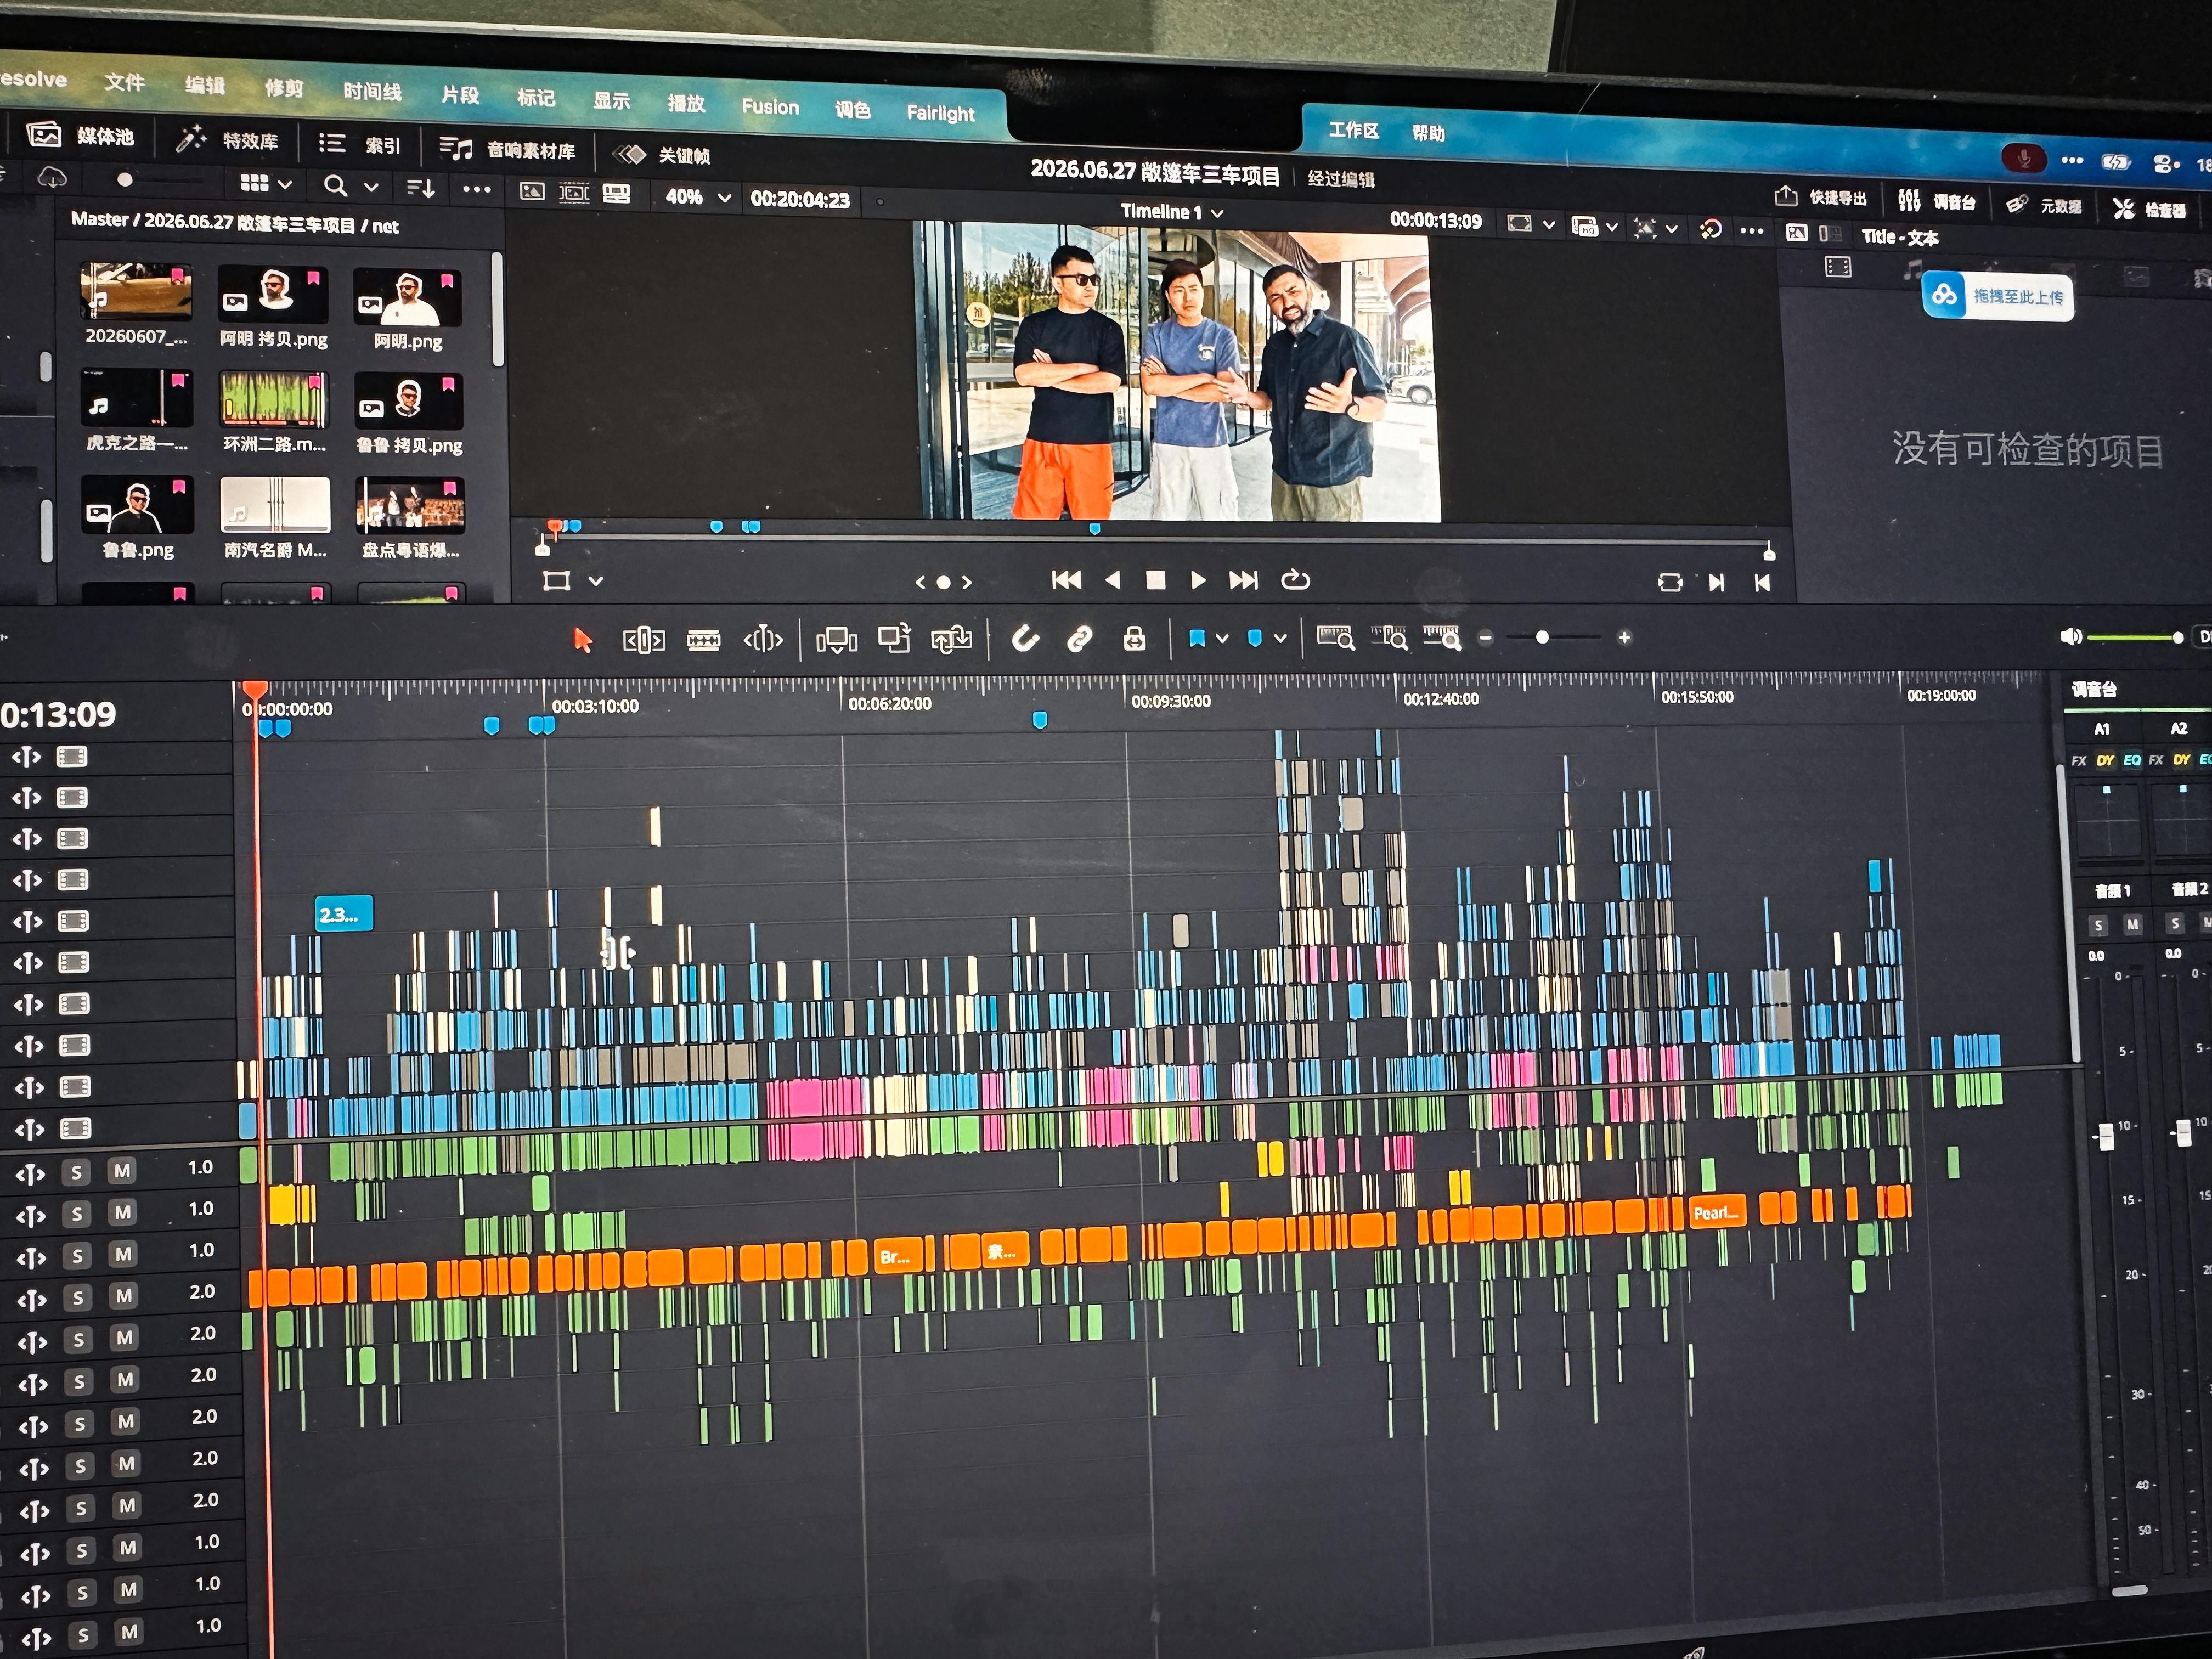Toggle timeline Snapping magnet
The height and width of the screenshot is (1659, 2212).
(x=1025, y=638)
